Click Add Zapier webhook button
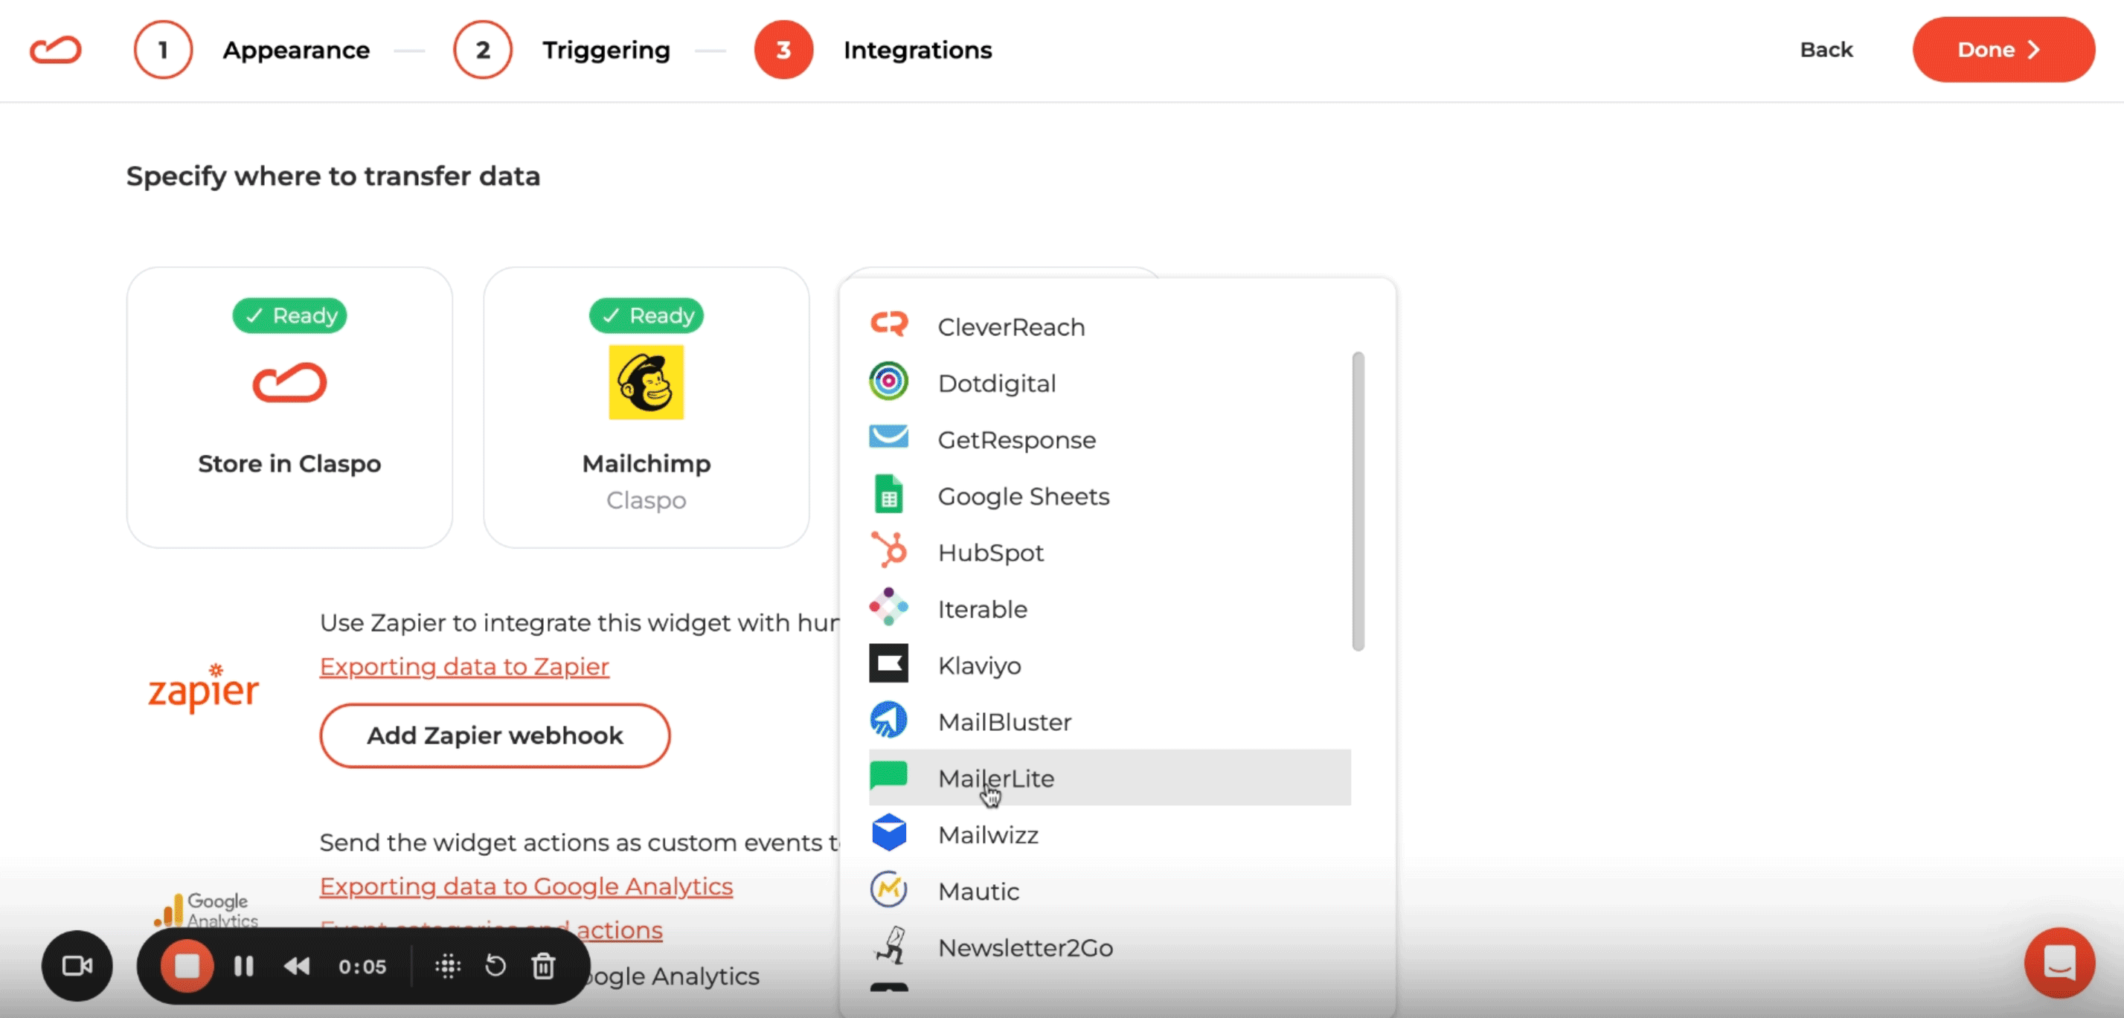Viewport: 2124px width, 1018px height. [x=495, y=735]
